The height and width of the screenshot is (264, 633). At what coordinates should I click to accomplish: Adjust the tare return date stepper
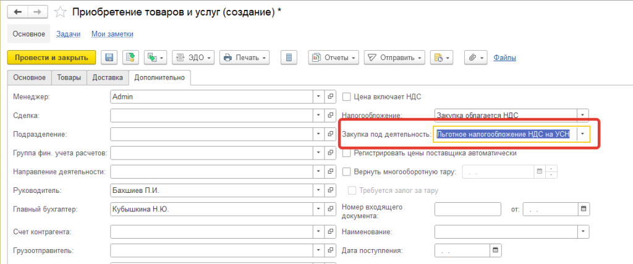point(551,172)
